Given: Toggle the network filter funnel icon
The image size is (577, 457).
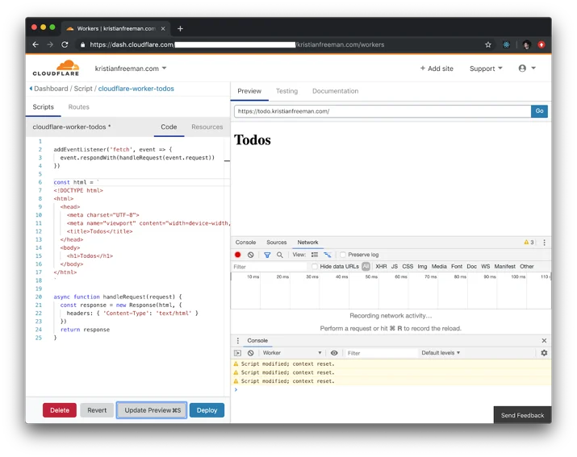Looking at the screenshot, I should tap(267, 255).
